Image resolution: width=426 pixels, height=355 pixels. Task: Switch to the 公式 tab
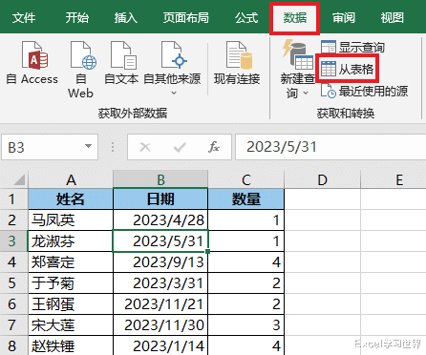tap(246, 17)
